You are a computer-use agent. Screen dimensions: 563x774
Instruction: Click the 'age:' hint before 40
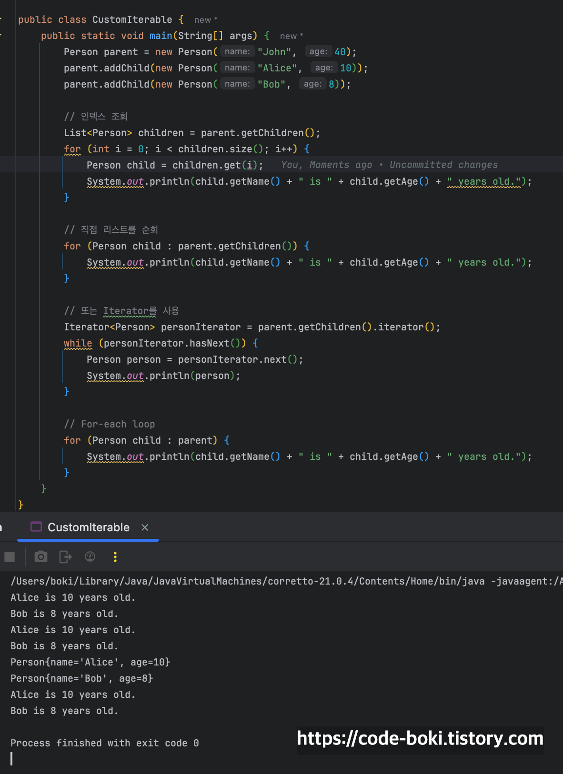[318, 51]
